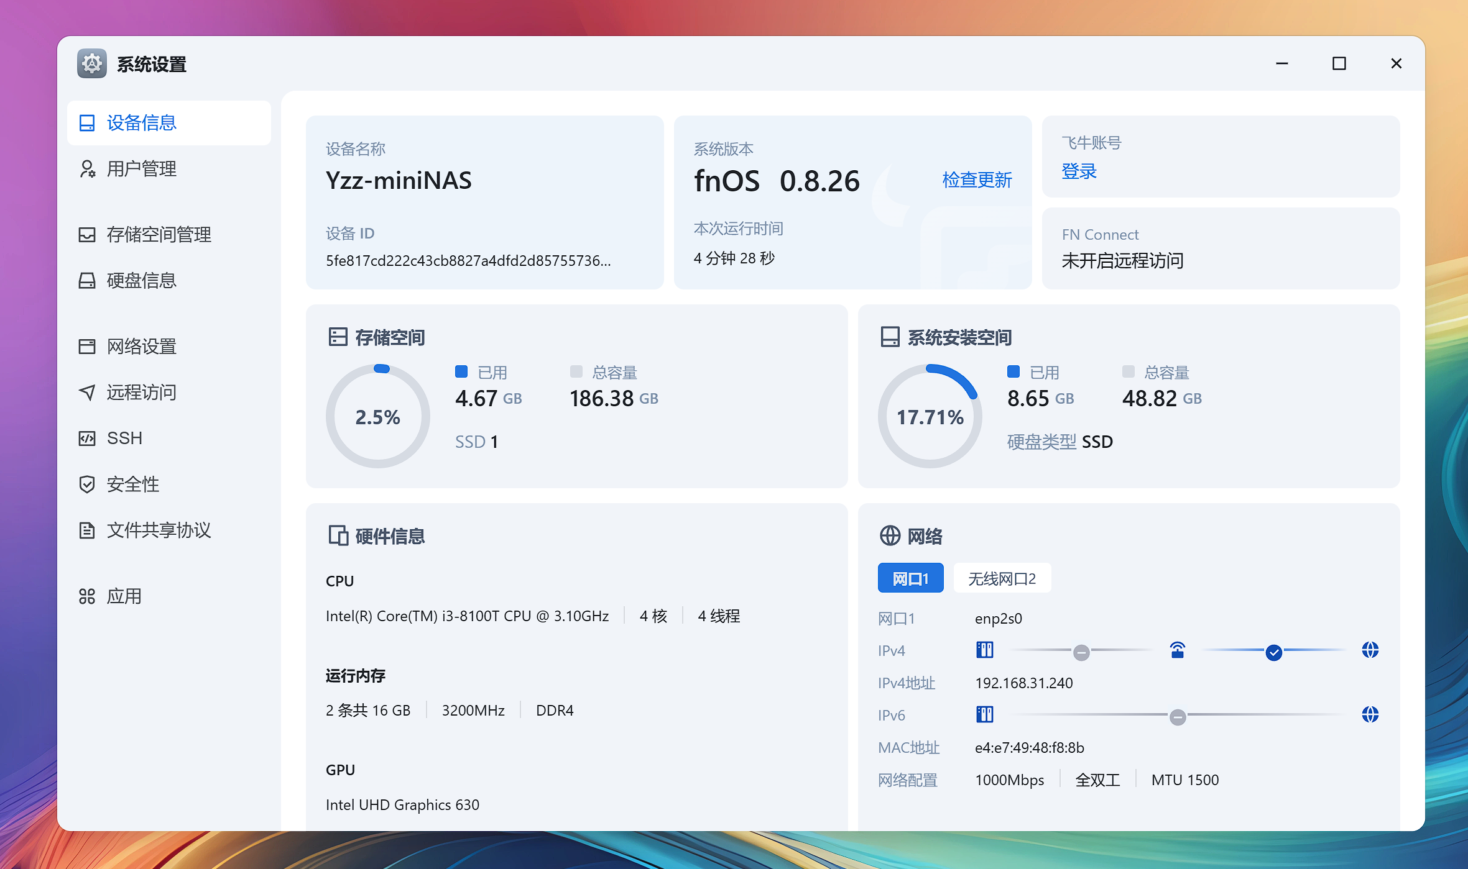This screenshot has width=1468, height=869.
Task: Click the System Settings gear icon
Action: coord(92,63)
